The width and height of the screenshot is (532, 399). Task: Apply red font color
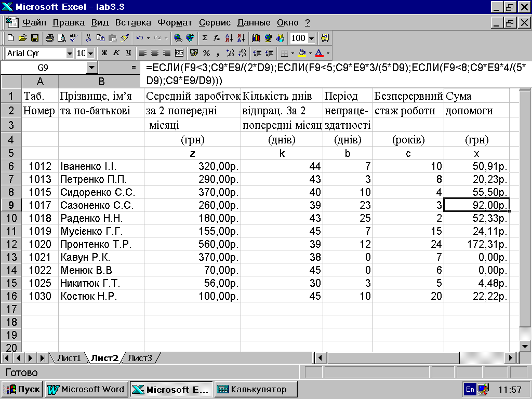coord(320,53)
